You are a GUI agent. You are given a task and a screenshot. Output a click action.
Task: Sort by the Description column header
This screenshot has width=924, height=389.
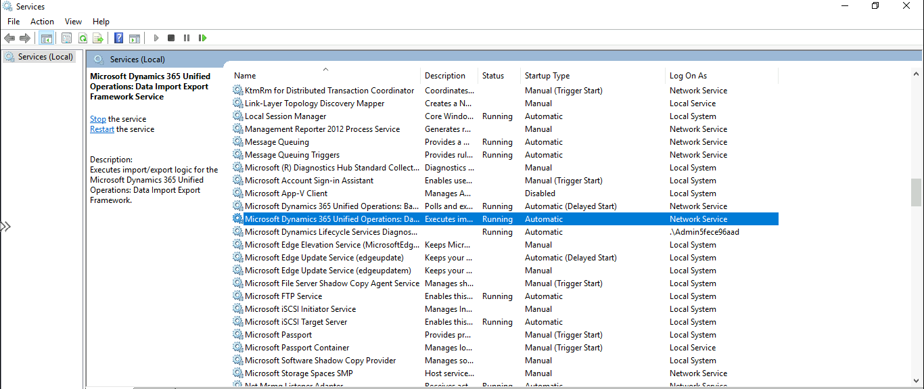coord(449,76)
